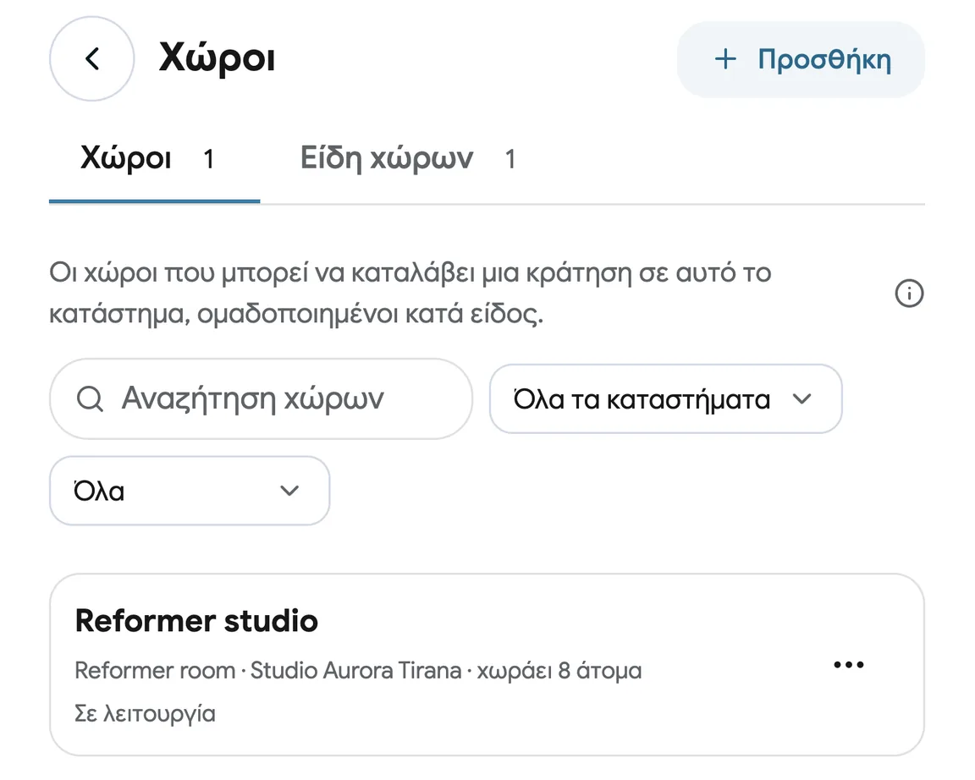The width and height of the screenshot is (975, 780).
Task: Go back using the arrow button
Action: 92,59
